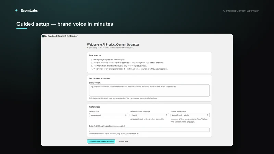Click the header text AI Product Content Optimizer at top right
This screenshot has height=154, width=274.
[x=241, y=11]
